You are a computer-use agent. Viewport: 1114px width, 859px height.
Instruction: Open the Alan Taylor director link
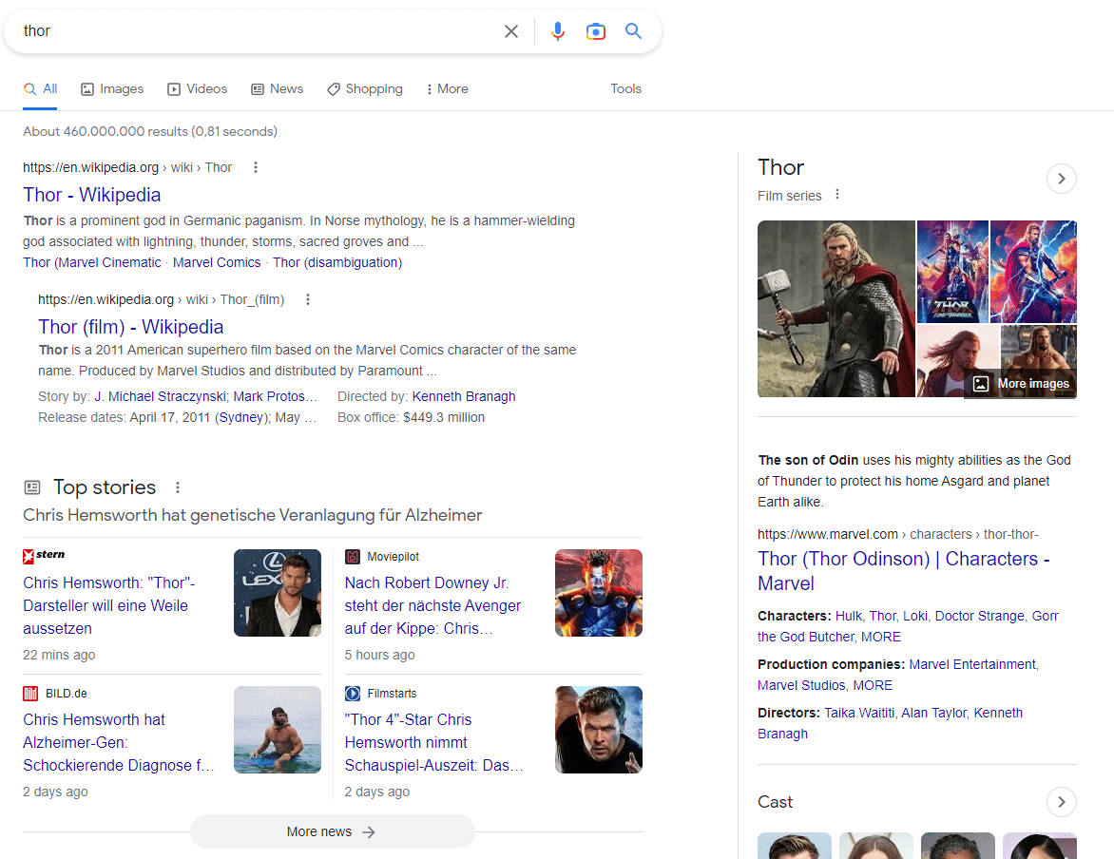coord(933,714)
